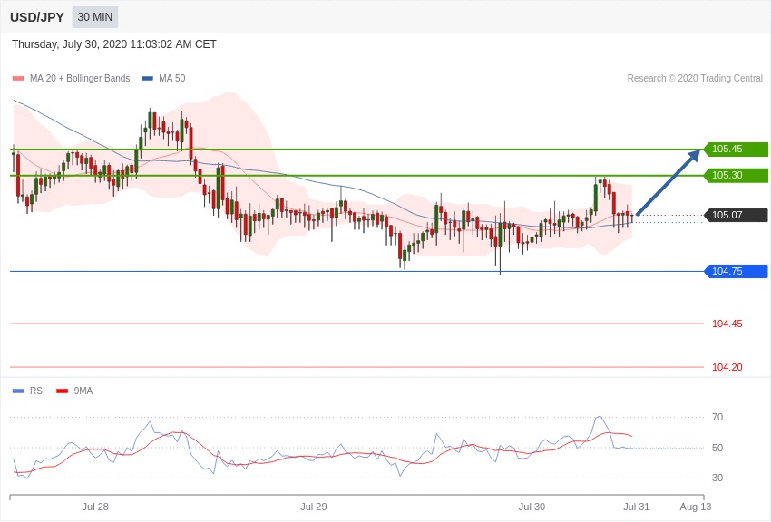
Task: Click the RSI 50 axis label
Action: coord(717,448)
